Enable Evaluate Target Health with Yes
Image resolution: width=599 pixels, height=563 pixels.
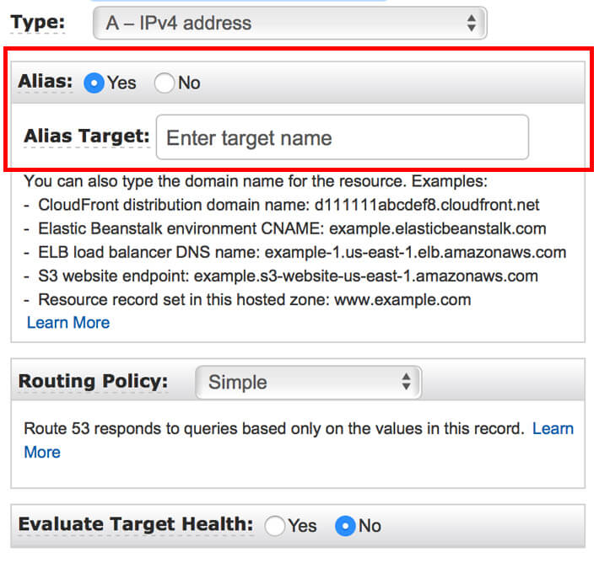[276, 526]
